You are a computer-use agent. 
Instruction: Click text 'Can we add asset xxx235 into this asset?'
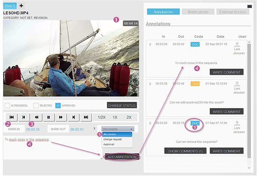click(x=197, y=103)
